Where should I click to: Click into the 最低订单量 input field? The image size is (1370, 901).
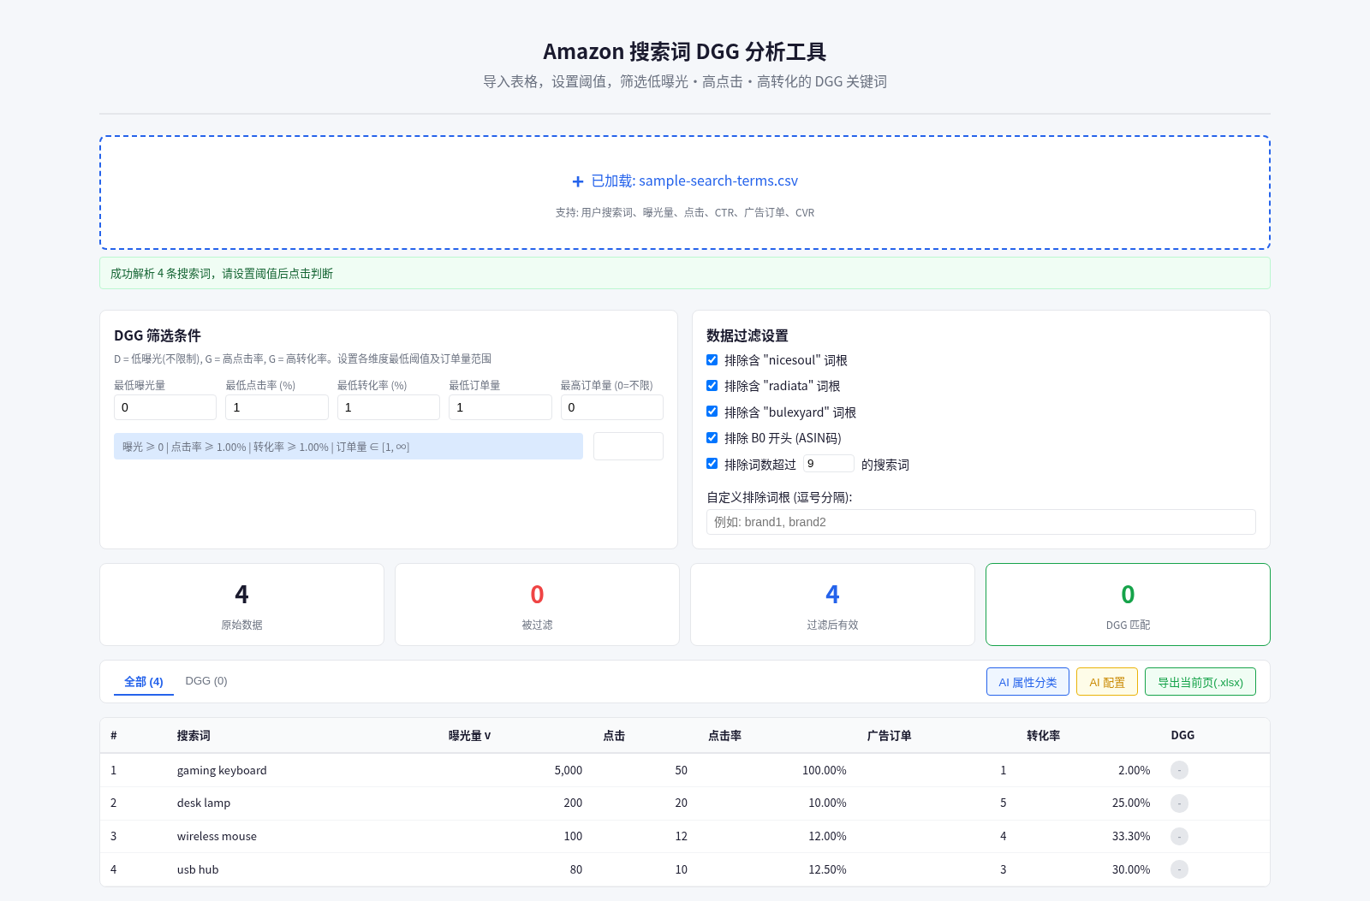500,407
